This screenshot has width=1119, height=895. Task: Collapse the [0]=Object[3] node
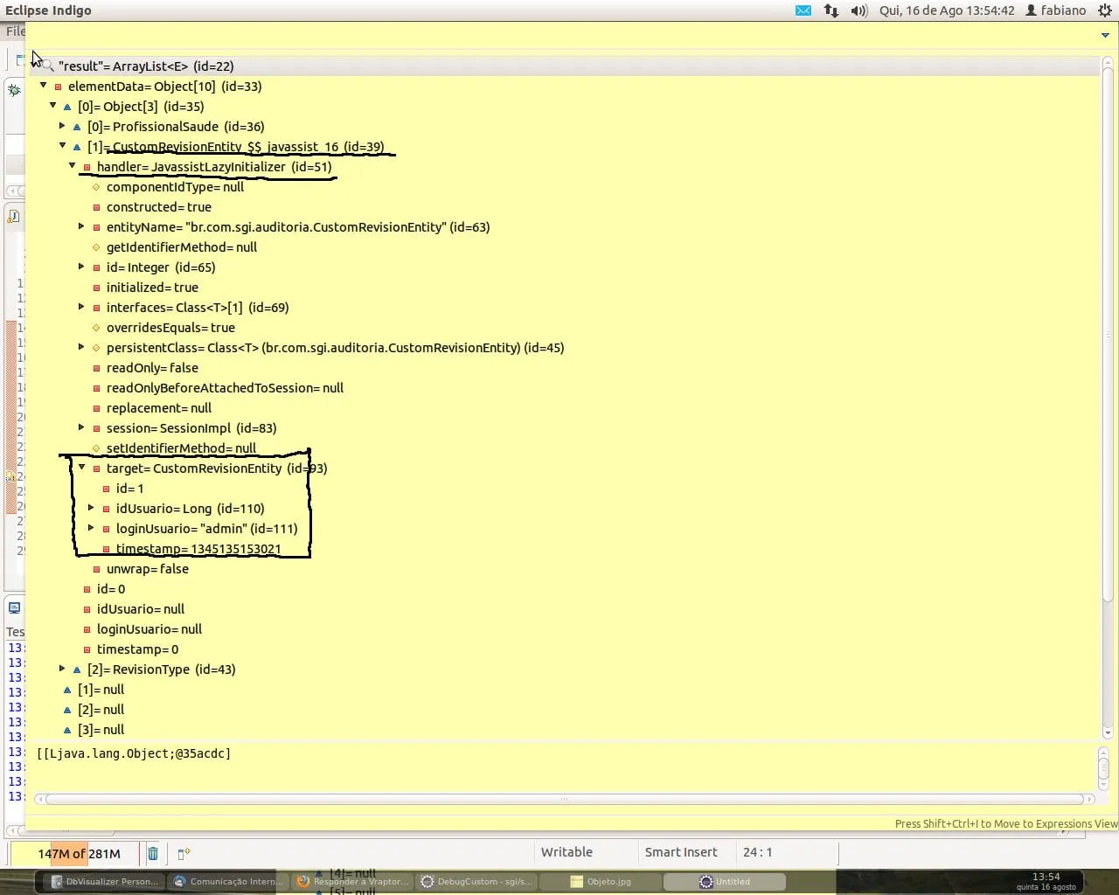(52, 106)
